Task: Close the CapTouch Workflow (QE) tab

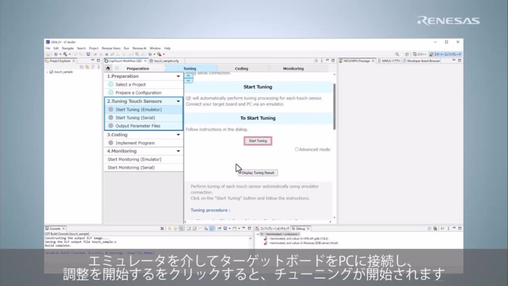Action: click(x=145, y=60)
